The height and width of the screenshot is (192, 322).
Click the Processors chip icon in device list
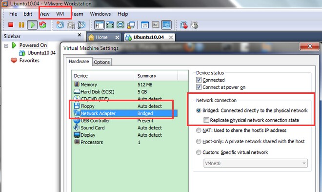(77, 142)
